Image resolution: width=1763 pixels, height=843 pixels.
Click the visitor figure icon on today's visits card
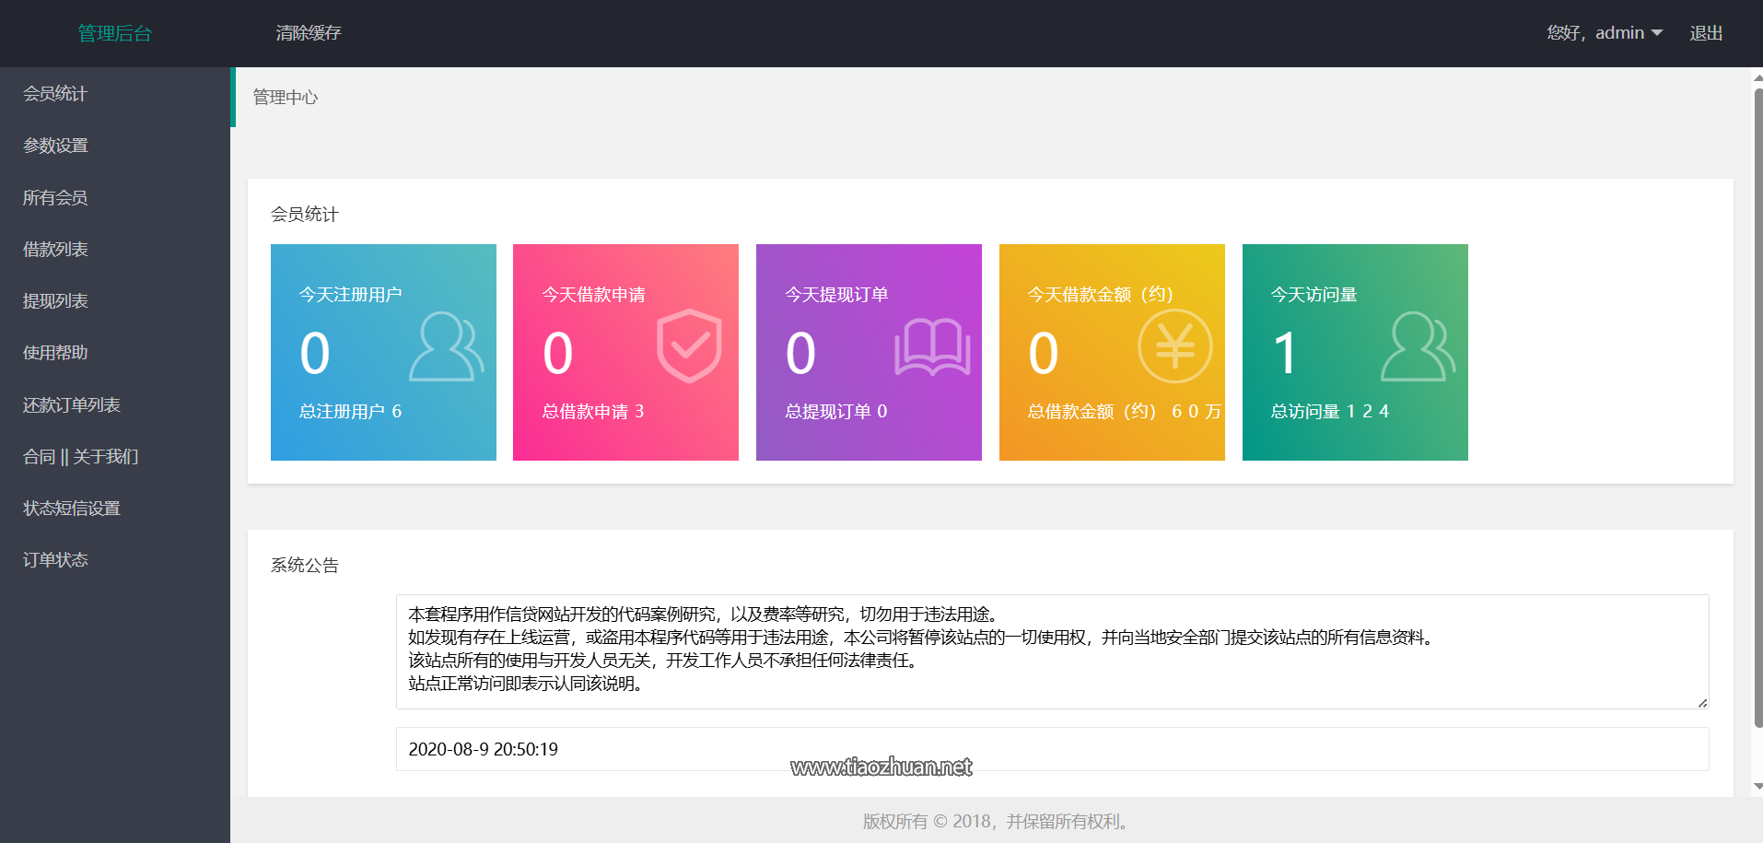tap(1418, 348)
